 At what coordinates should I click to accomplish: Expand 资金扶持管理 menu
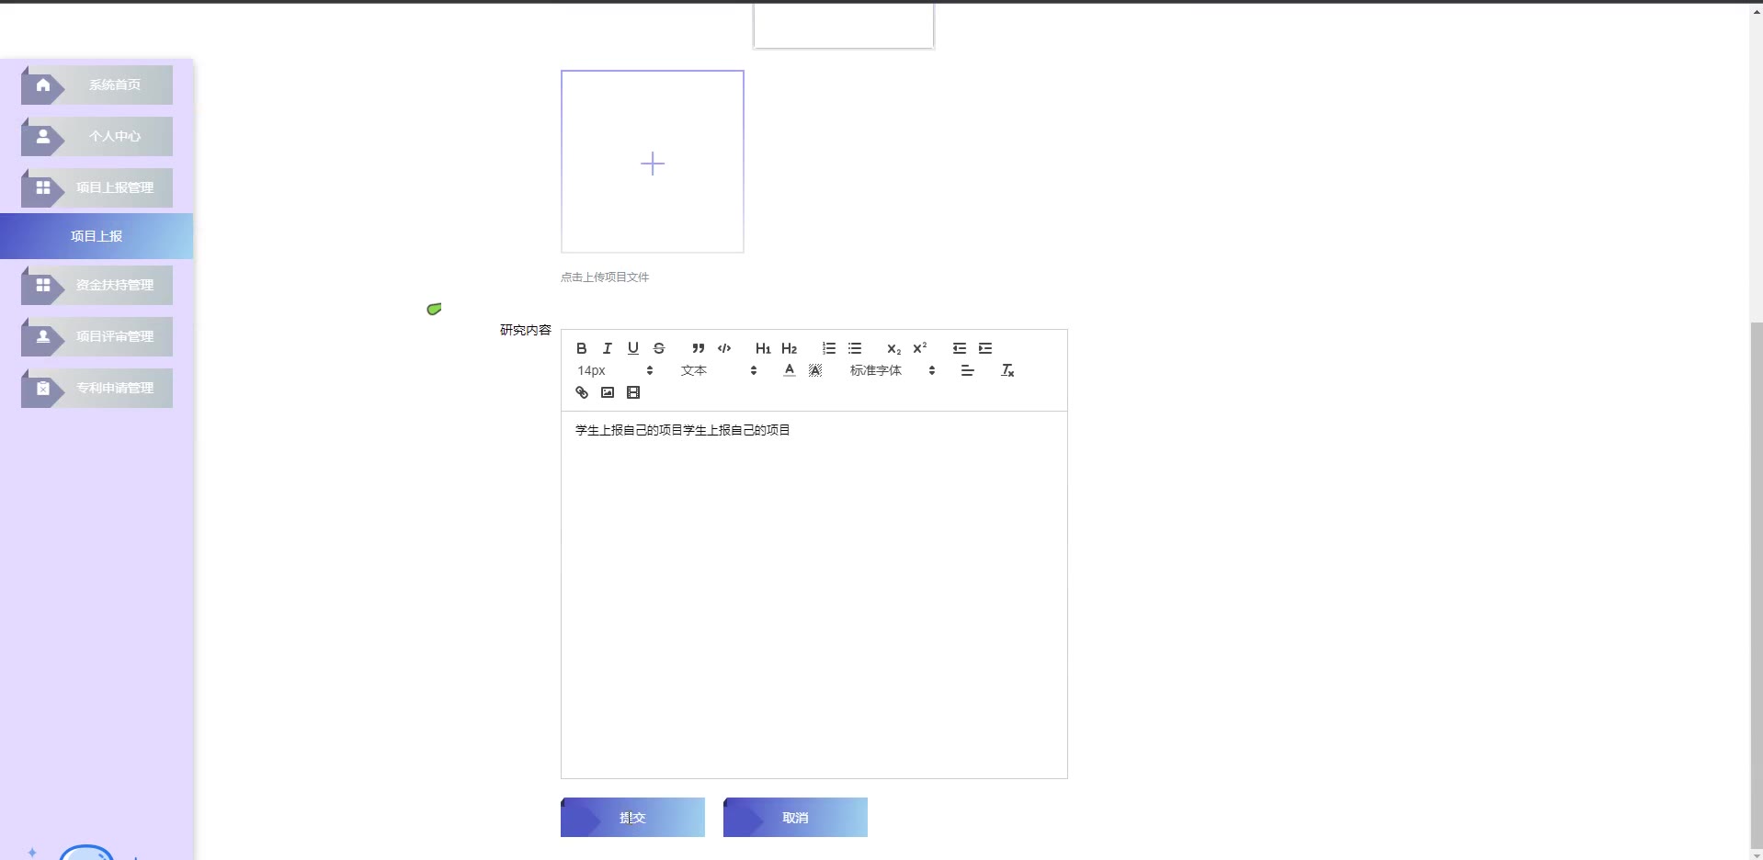[97, 285]
